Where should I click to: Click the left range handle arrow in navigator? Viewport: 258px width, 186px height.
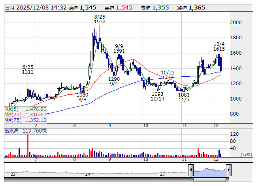(191, 171)
